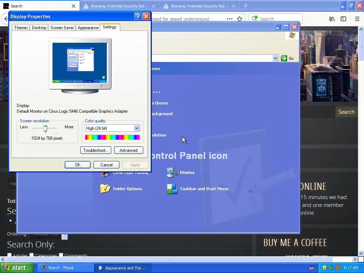Tick the Categories checkbox
The width and height of the screenshot is (364, 273).
click(x=32, y=255)
